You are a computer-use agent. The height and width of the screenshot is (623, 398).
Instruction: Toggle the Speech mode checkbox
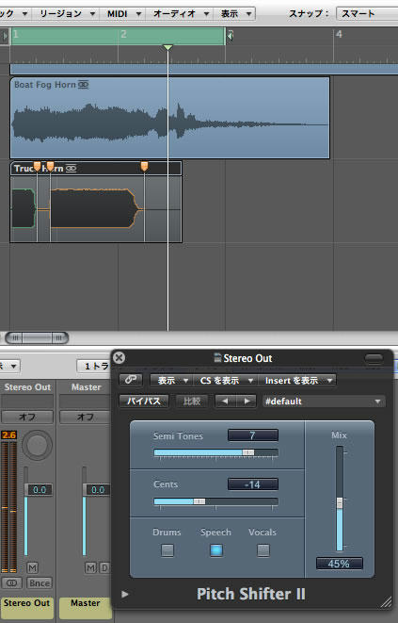[x=216, y=550]
